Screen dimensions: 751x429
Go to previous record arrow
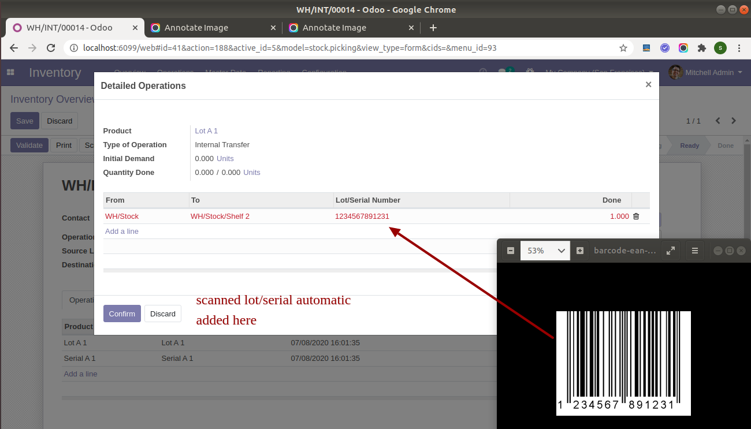[x=718, y=121]
